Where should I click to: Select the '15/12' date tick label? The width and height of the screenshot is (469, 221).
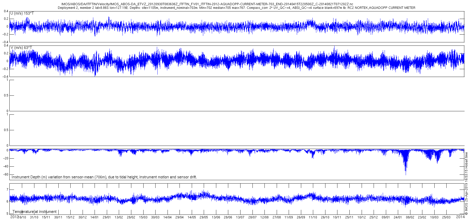click(x=70, y=217)
